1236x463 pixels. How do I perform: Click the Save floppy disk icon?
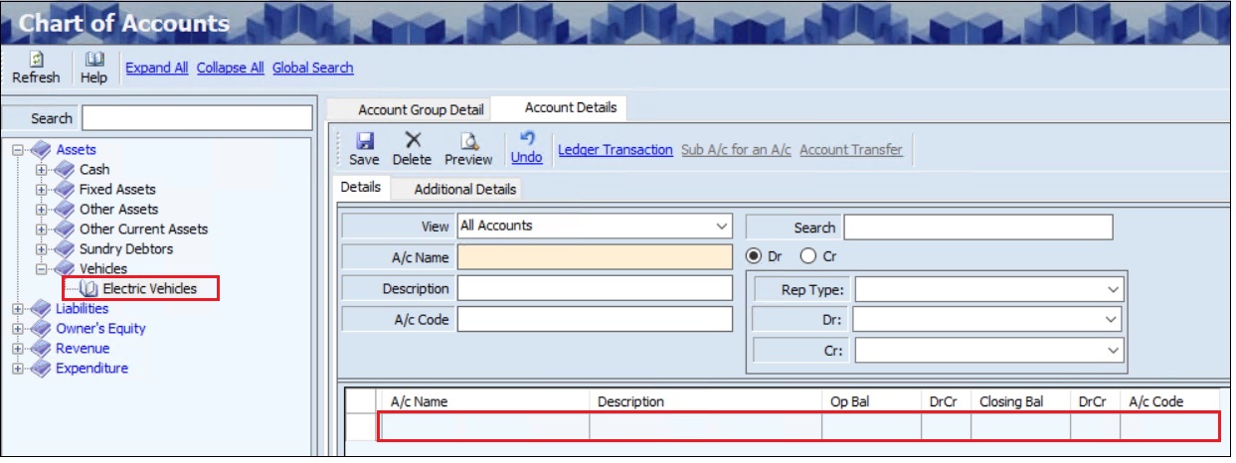(x=364, y=142)
